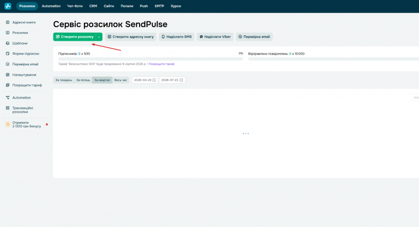Click the Транзакційні розсилки sidebar icon
419x227 pixels.
pos(8,108)
